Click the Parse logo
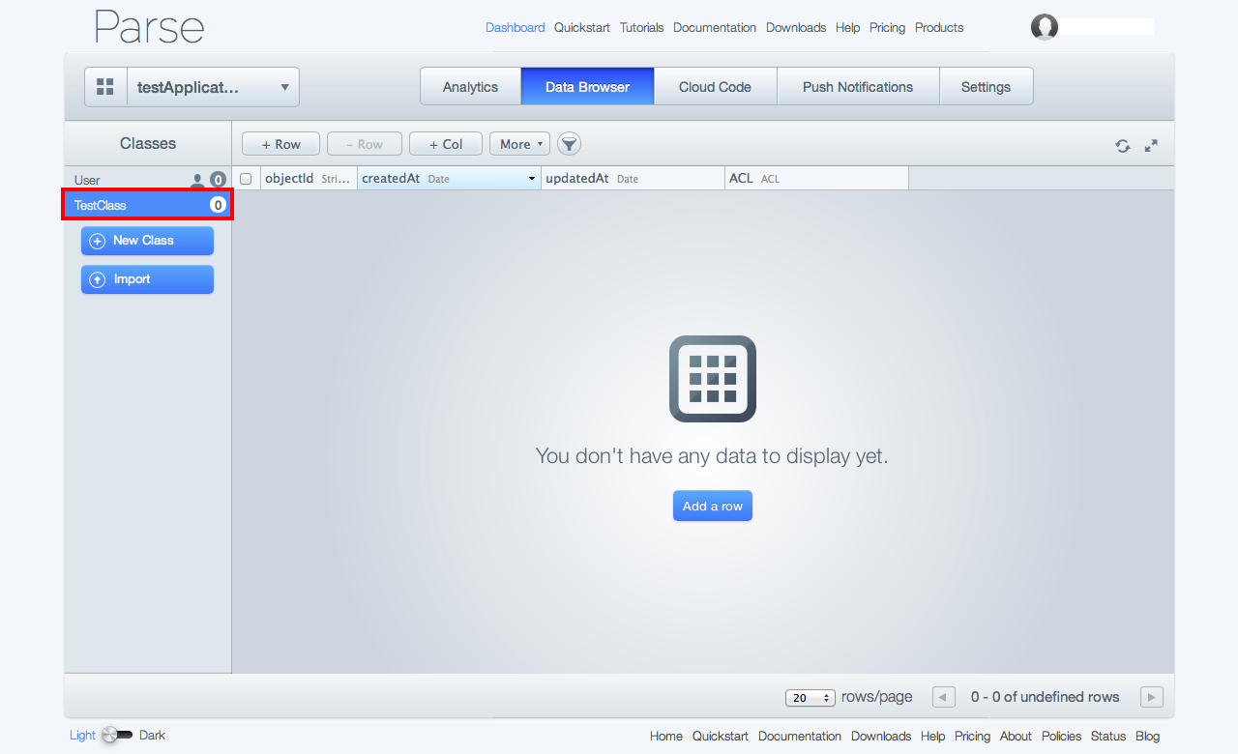This screenshot has width=1238, height=754. pyautogui.click(x=149, y=27)
